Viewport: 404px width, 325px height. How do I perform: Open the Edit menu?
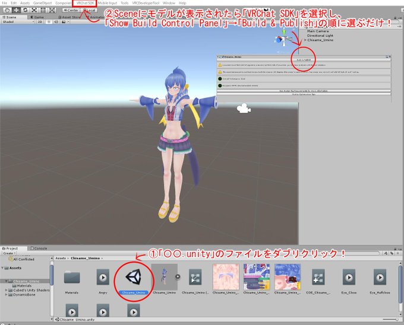[x=14, y=3]
